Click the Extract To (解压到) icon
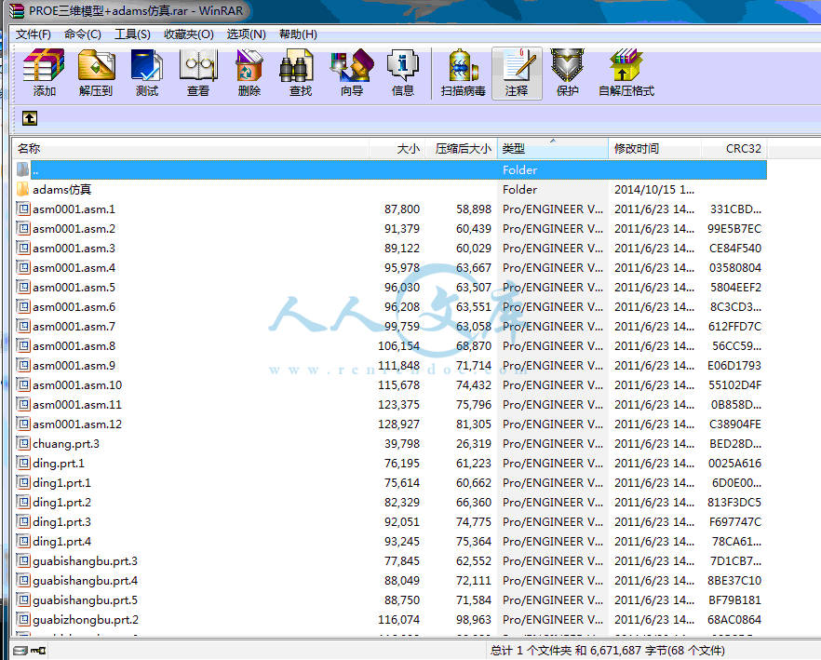Viewport: 821px width, 660px height. (x=96, y=73)
